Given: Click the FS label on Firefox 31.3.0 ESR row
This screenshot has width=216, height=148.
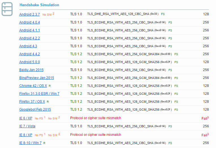Looking at the screenshot, I should pos(176,94).
